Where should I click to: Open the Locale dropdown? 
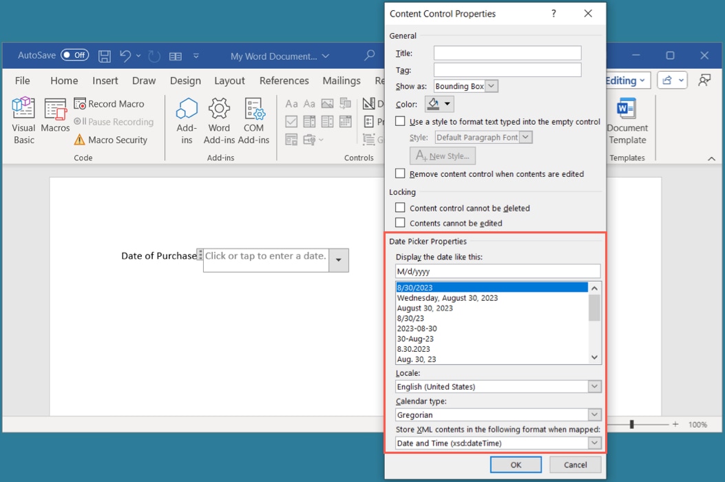point(594,386)
